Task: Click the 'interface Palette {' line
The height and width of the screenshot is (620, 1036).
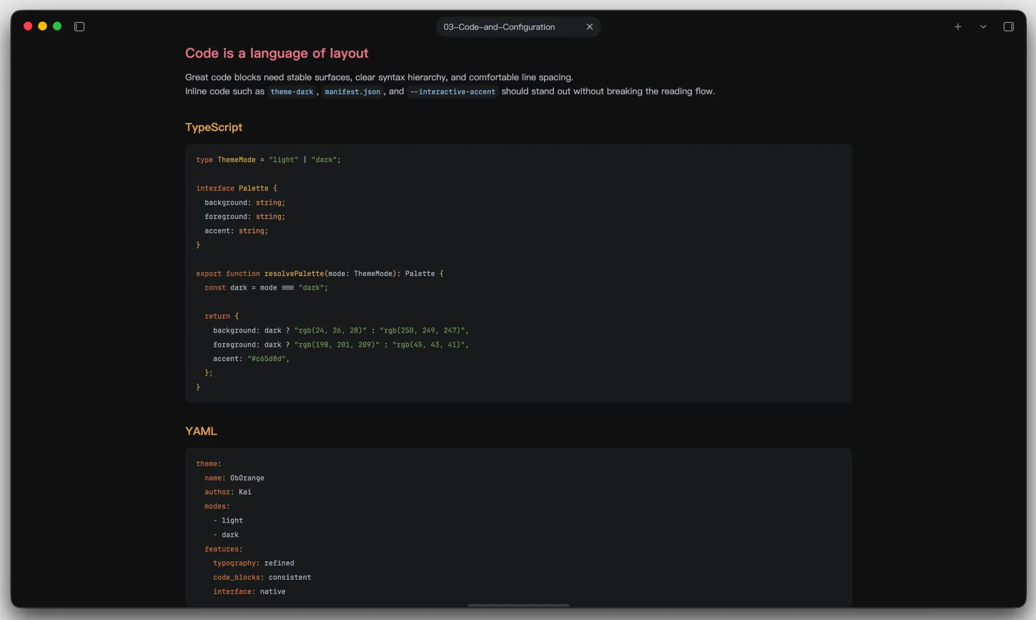Action: [237, 188]
